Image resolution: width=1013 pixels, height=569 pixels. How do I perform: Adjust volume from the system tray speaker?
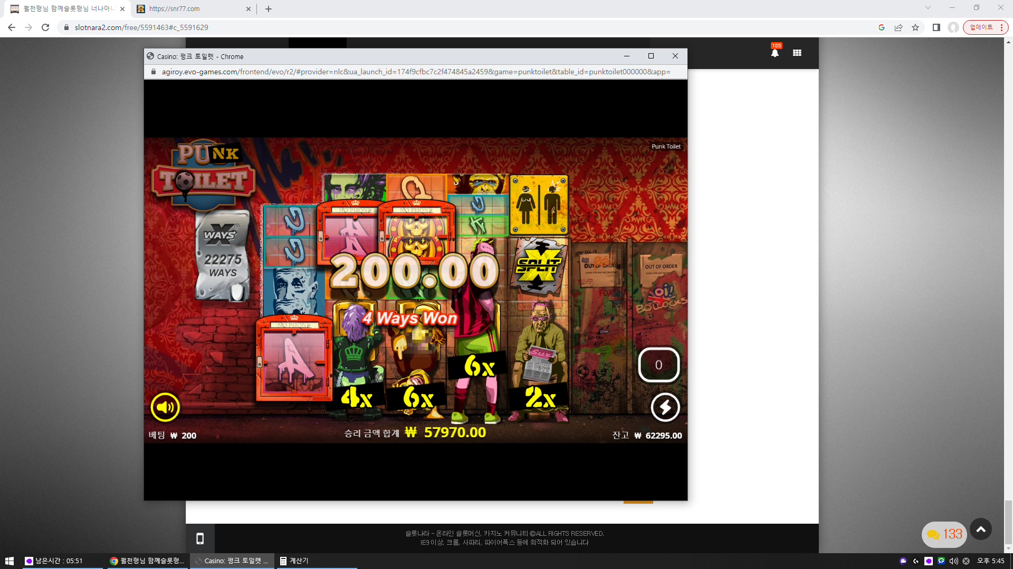click(953, 561)
